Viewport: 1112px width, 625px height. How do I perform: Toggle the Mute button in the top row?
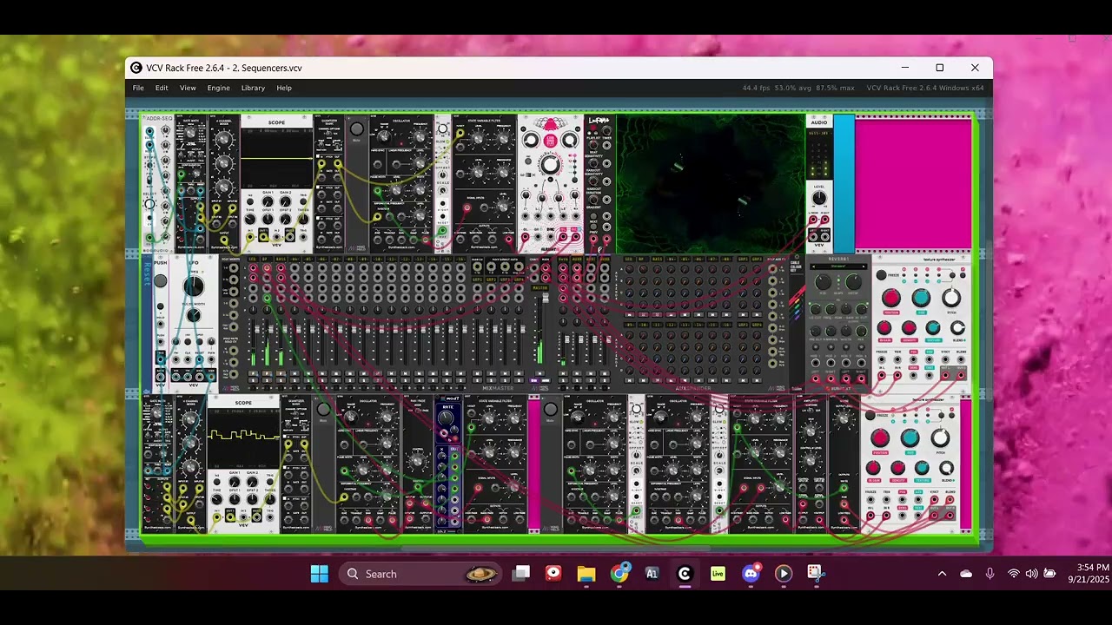click(x=356, y=130)
